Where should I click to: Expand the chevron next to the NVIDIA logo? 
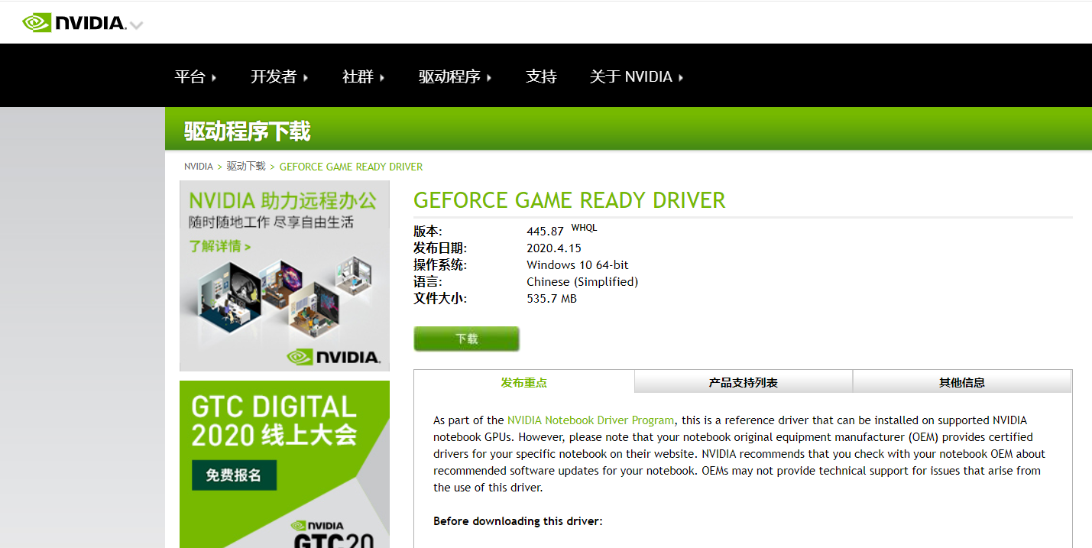pos(135,24)
